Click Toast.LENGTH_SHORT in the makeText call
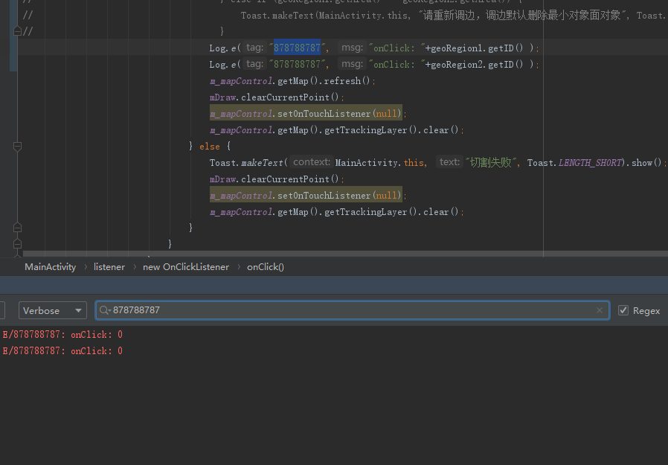 (x=575, y=163)
